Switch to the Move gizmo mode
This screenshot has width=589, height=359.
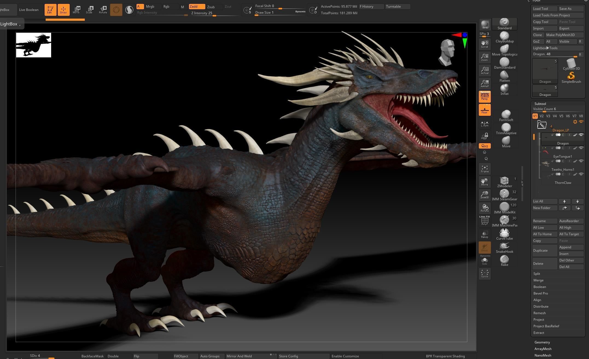(x=76, y=10)
